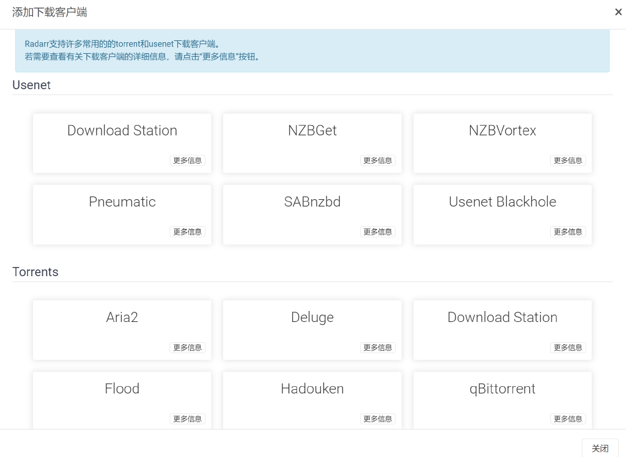Screen dimensions: 626x457
Task: Select the NZBVortex download client
Action: pyautogui.click(x=503, y=144)
